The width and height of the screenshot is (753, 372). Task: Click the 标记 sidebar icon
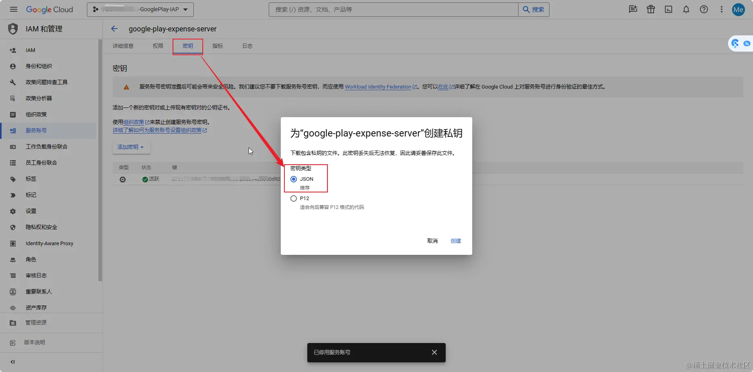click(13, 195)
